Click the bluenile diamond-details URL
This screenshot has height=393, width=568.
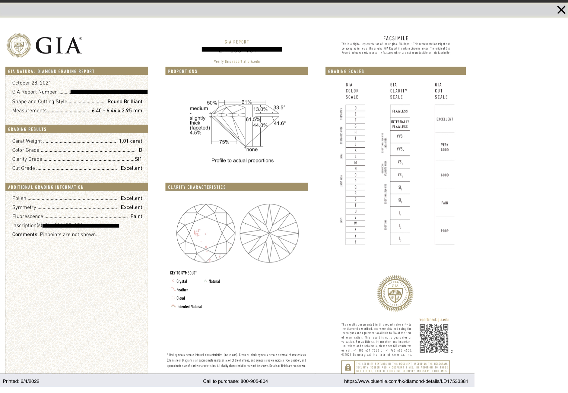click(x=406, y=381)
